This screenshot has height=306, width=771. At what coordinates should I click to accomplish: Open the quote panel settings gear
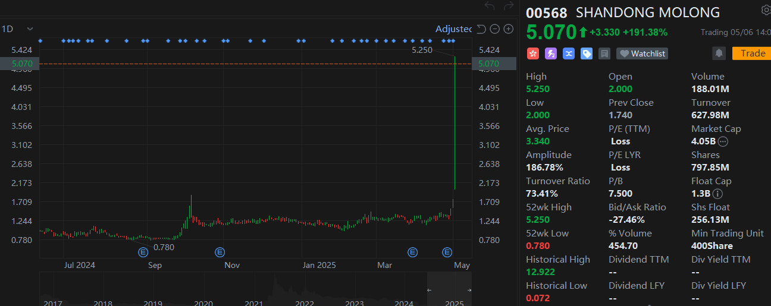(766, 10)
